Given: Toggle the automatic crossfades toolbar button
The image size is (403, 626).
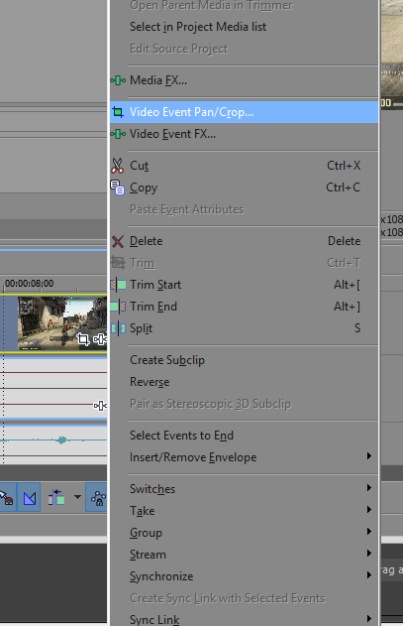Looking at the screenshot, I should (x=30, y=498).
